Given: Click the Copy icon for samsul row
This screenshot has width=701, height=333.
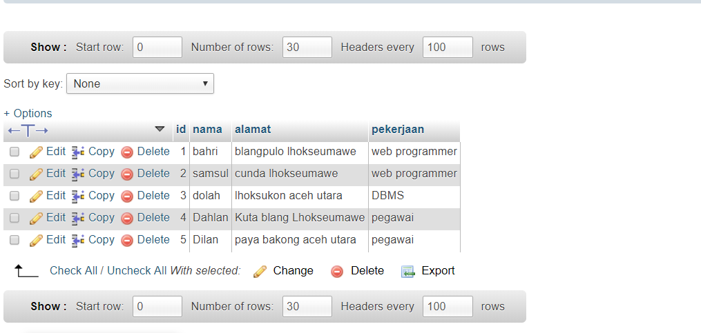Looking at the screenshot, I should coord(78,174).
